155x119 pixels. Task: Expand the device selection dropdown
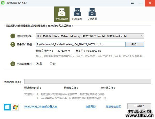(90, 36)
